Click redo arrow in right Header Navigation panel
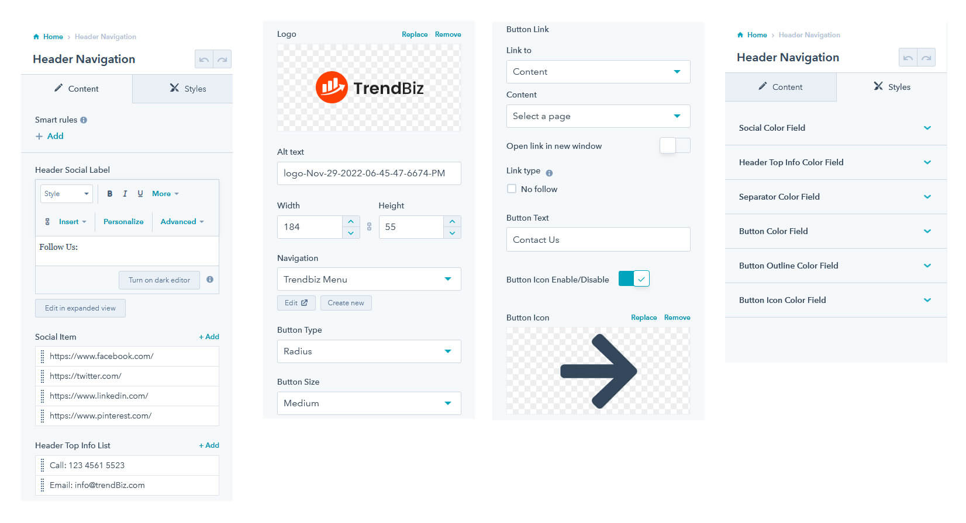The image size is (966, 523). 926,58
